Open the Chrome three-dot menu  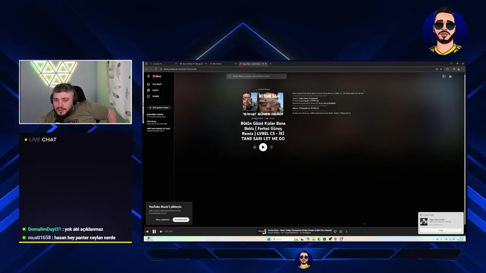point(462,69)
